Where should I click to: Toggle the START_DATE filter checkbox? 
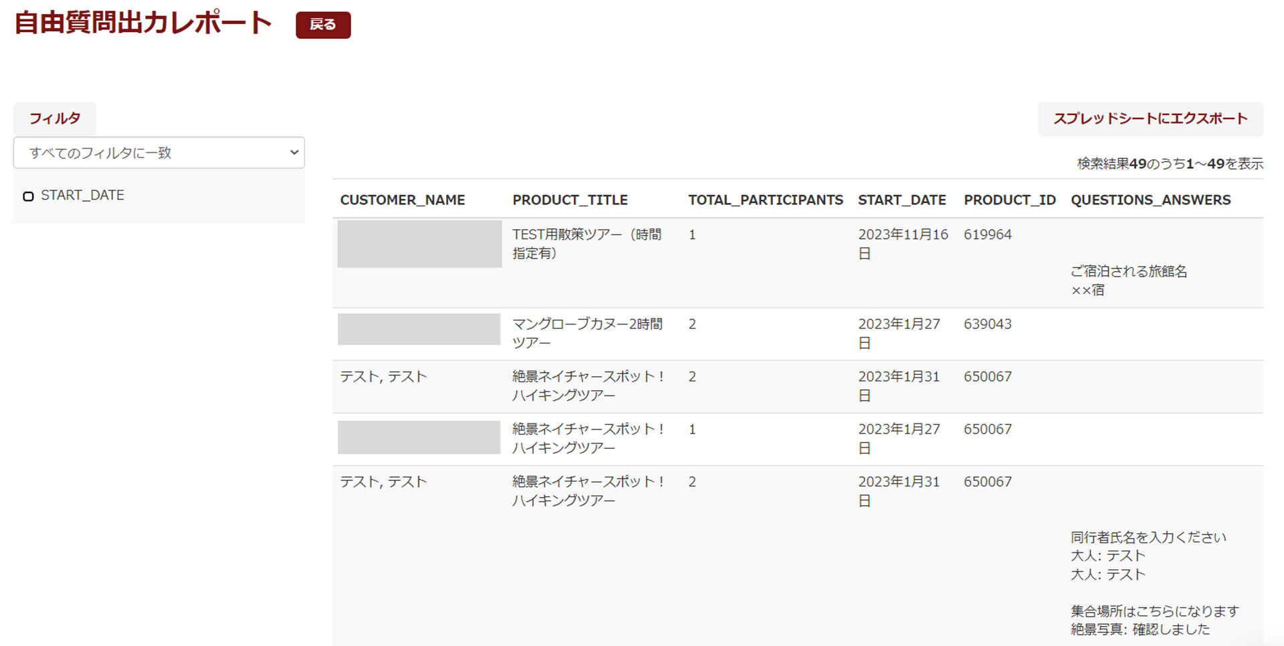tap(29, 196)
